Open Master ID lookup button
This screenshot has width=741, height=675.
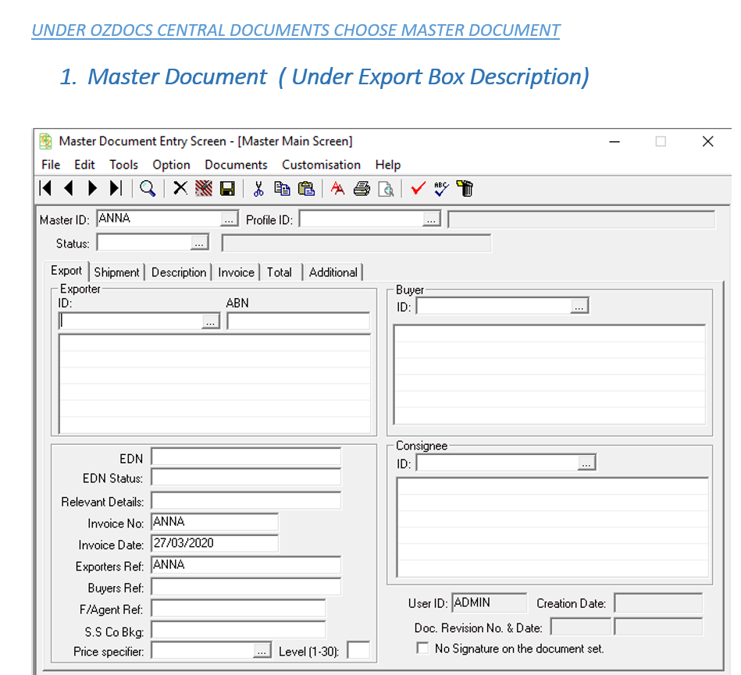point(230,219)
